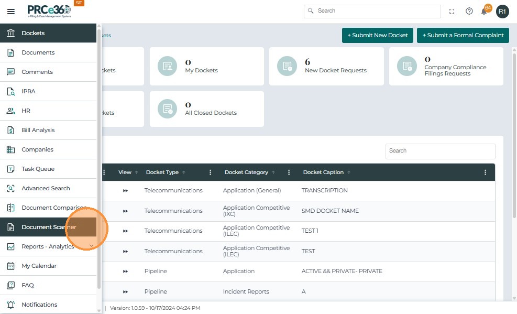517x314 pixels.
Task: Open Advanced Search from sidebar
Action: (46, 188)
